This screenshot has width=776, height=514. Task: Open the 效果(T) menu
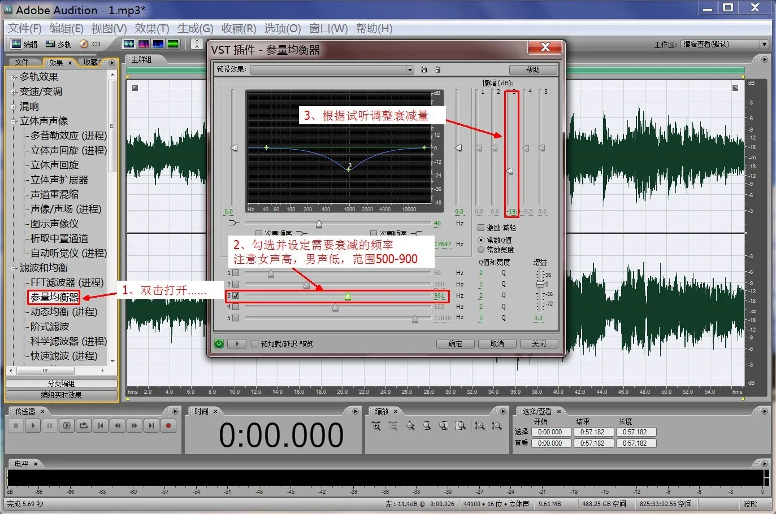coord(151,28)
